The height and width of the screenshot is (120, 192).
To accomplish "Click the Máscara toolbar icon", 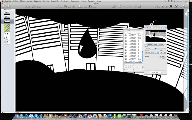I will (x=115, y=6).
